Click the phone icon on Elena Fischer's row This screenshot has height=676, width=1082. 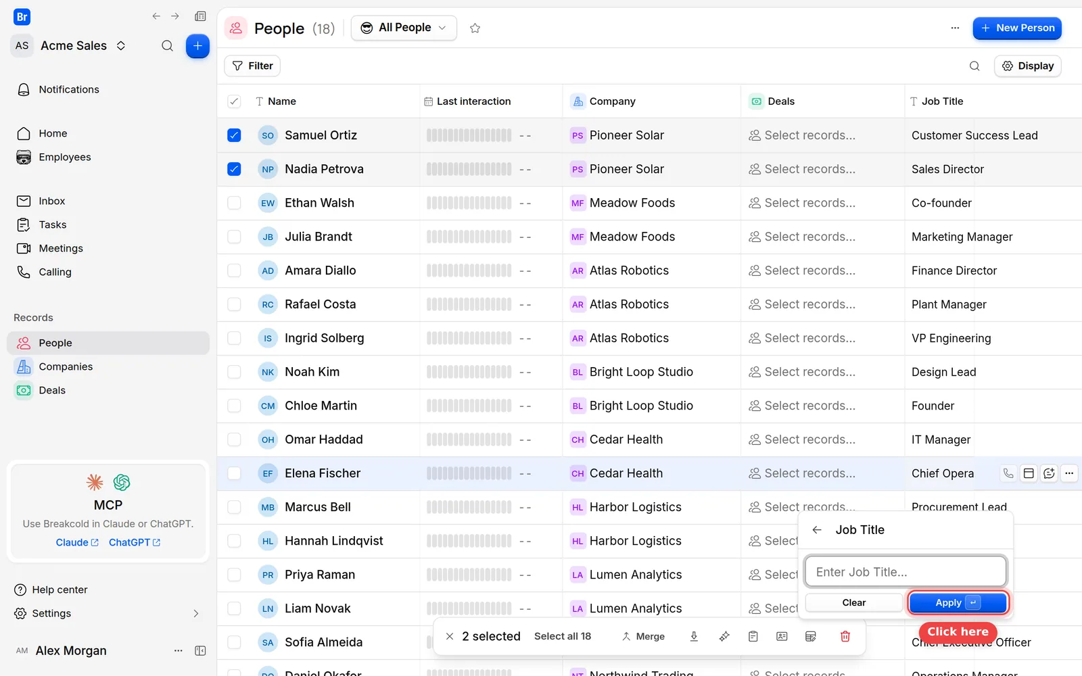click(x=1008, y=473)
